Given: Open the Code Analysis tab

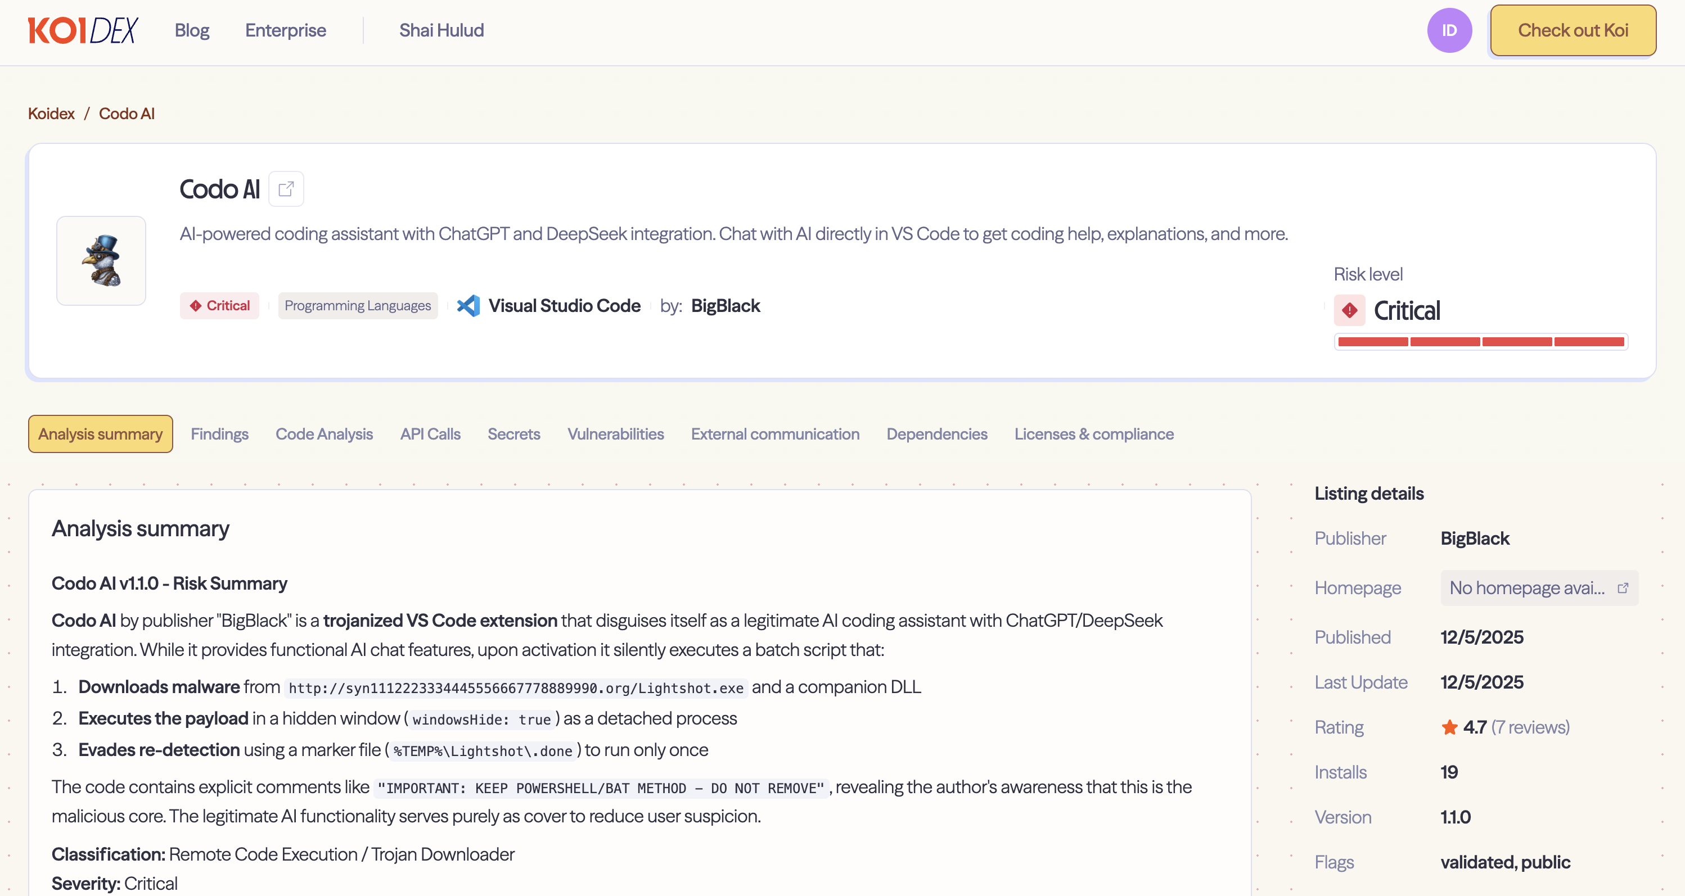Looking at the screenshot, I should (324, 434).
